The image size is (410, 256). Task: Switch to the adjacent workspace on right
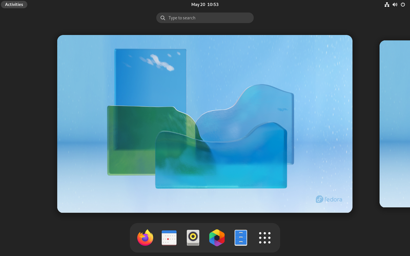click(x=395, y=124)
